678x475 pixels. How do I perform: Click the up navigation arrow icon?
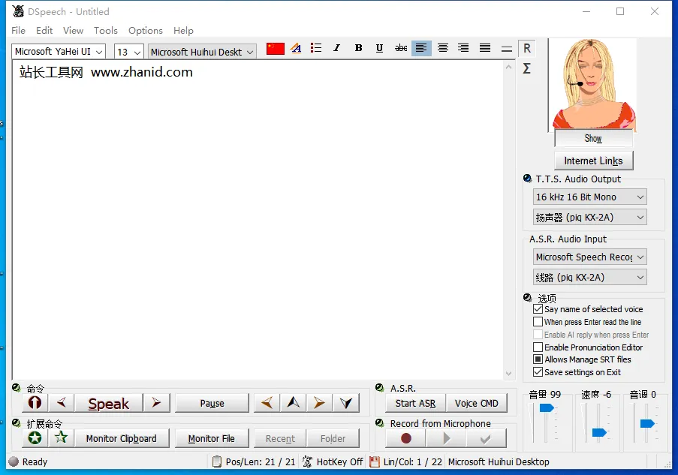(x=293, y=403)
